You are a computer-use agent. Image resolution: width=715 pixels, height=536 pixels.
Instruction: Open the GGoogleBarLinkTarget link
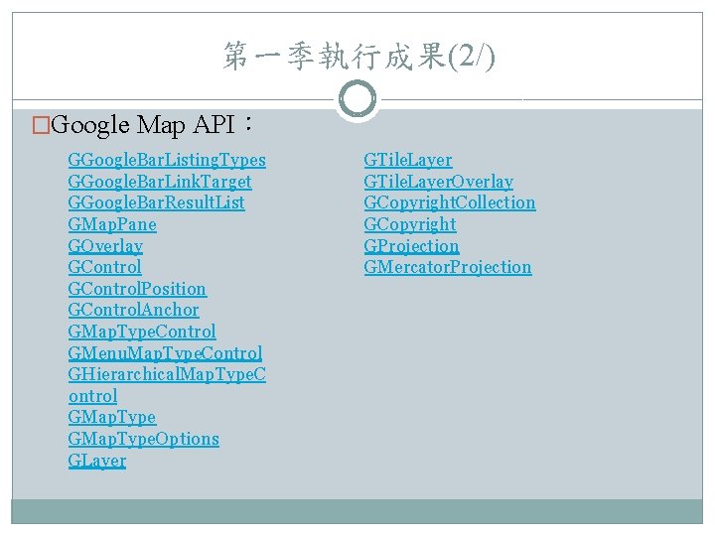pyautogui.click(x=160, y=182)
